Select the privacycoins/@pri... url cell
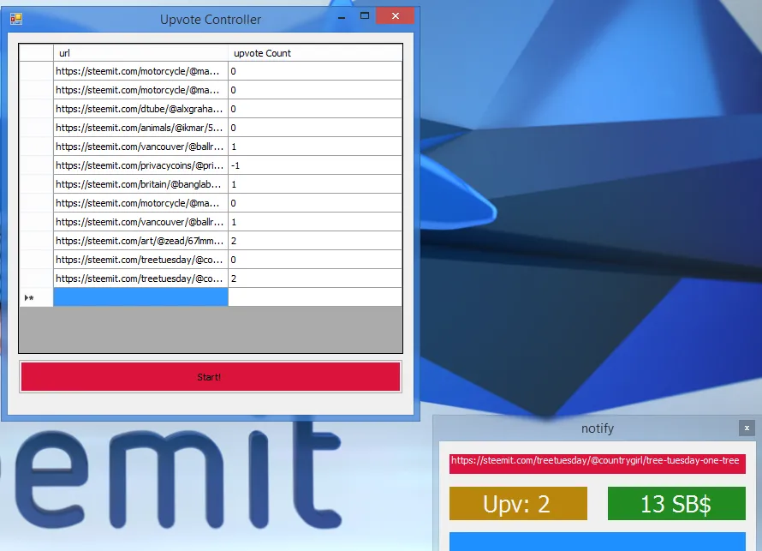The height and width of the screenshot is (551, 762). [140, 165]
